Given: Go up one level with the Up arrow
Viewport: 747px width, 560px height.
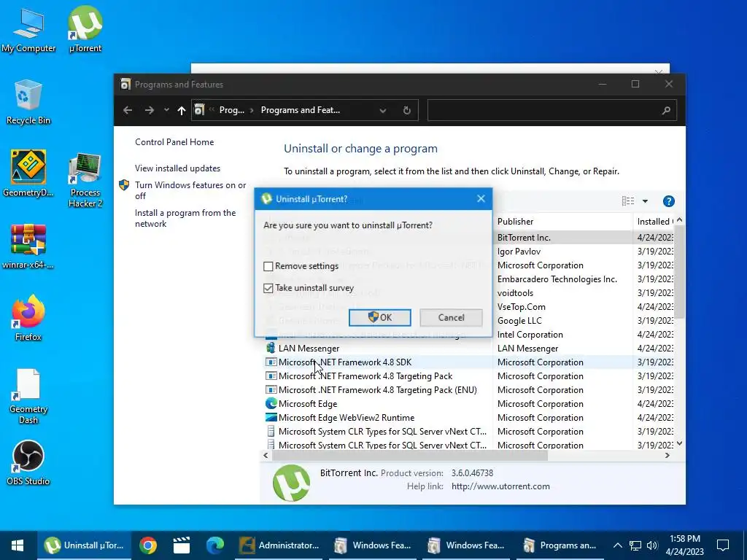Looking at the screenshot, I should pos(182,110).
